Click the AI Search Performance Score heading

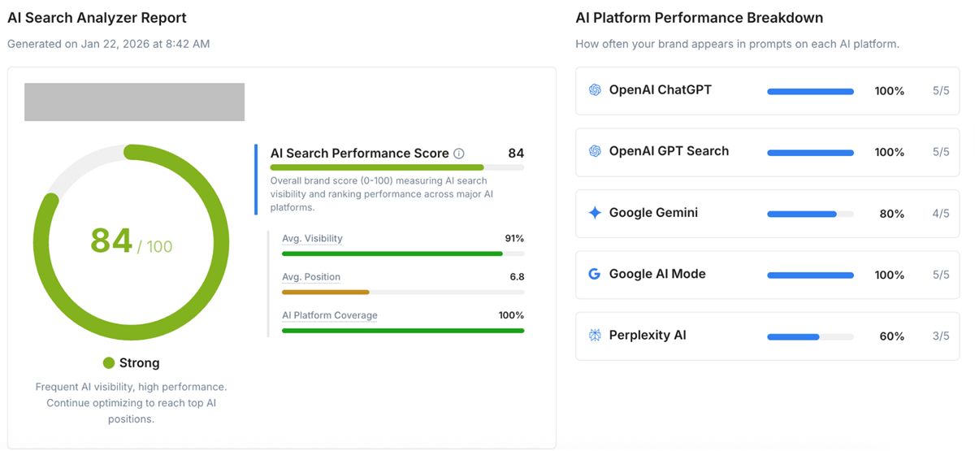click(x=359, y=154)
